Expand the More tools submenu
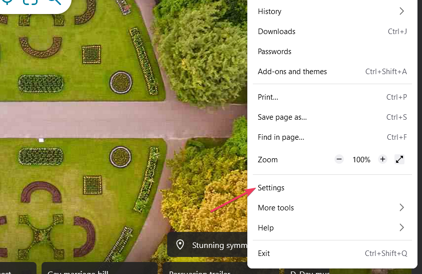 click(x=332, y=208)
